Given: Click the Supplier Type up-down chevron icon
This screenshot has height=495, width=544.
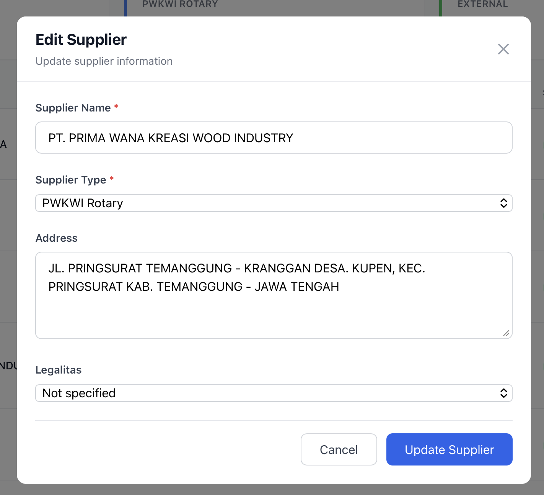Looking at the screenshot, I should (503, 203).
